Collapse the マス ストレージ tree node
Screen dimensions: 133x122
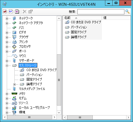coord(7,66)
